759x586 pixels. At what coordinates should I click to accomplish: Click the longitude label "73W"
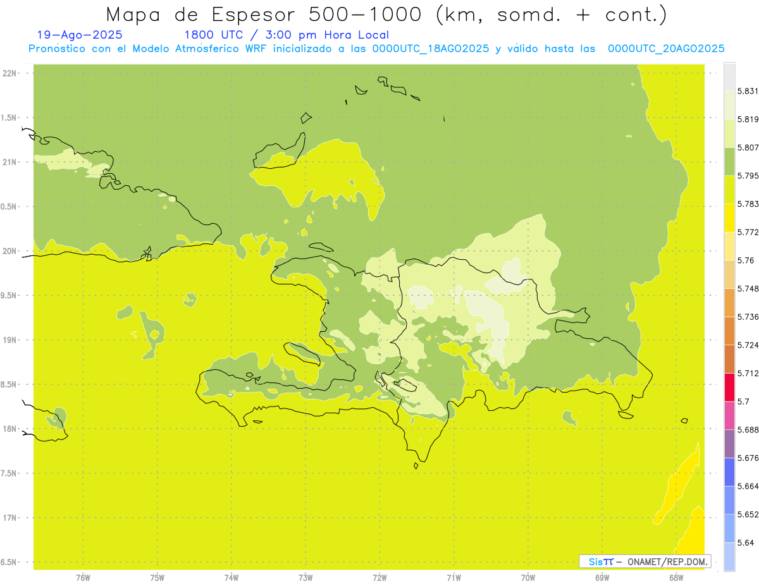[x=305, y=578]
